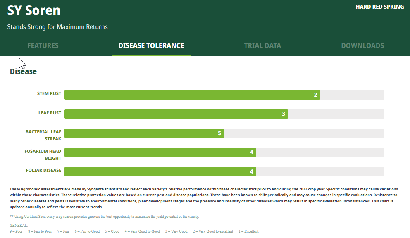The height and width of the screenshot is (238, 410).
Task: Click the Stands Strong for Maximum Returns tagline
Action: tap(57, 27)
